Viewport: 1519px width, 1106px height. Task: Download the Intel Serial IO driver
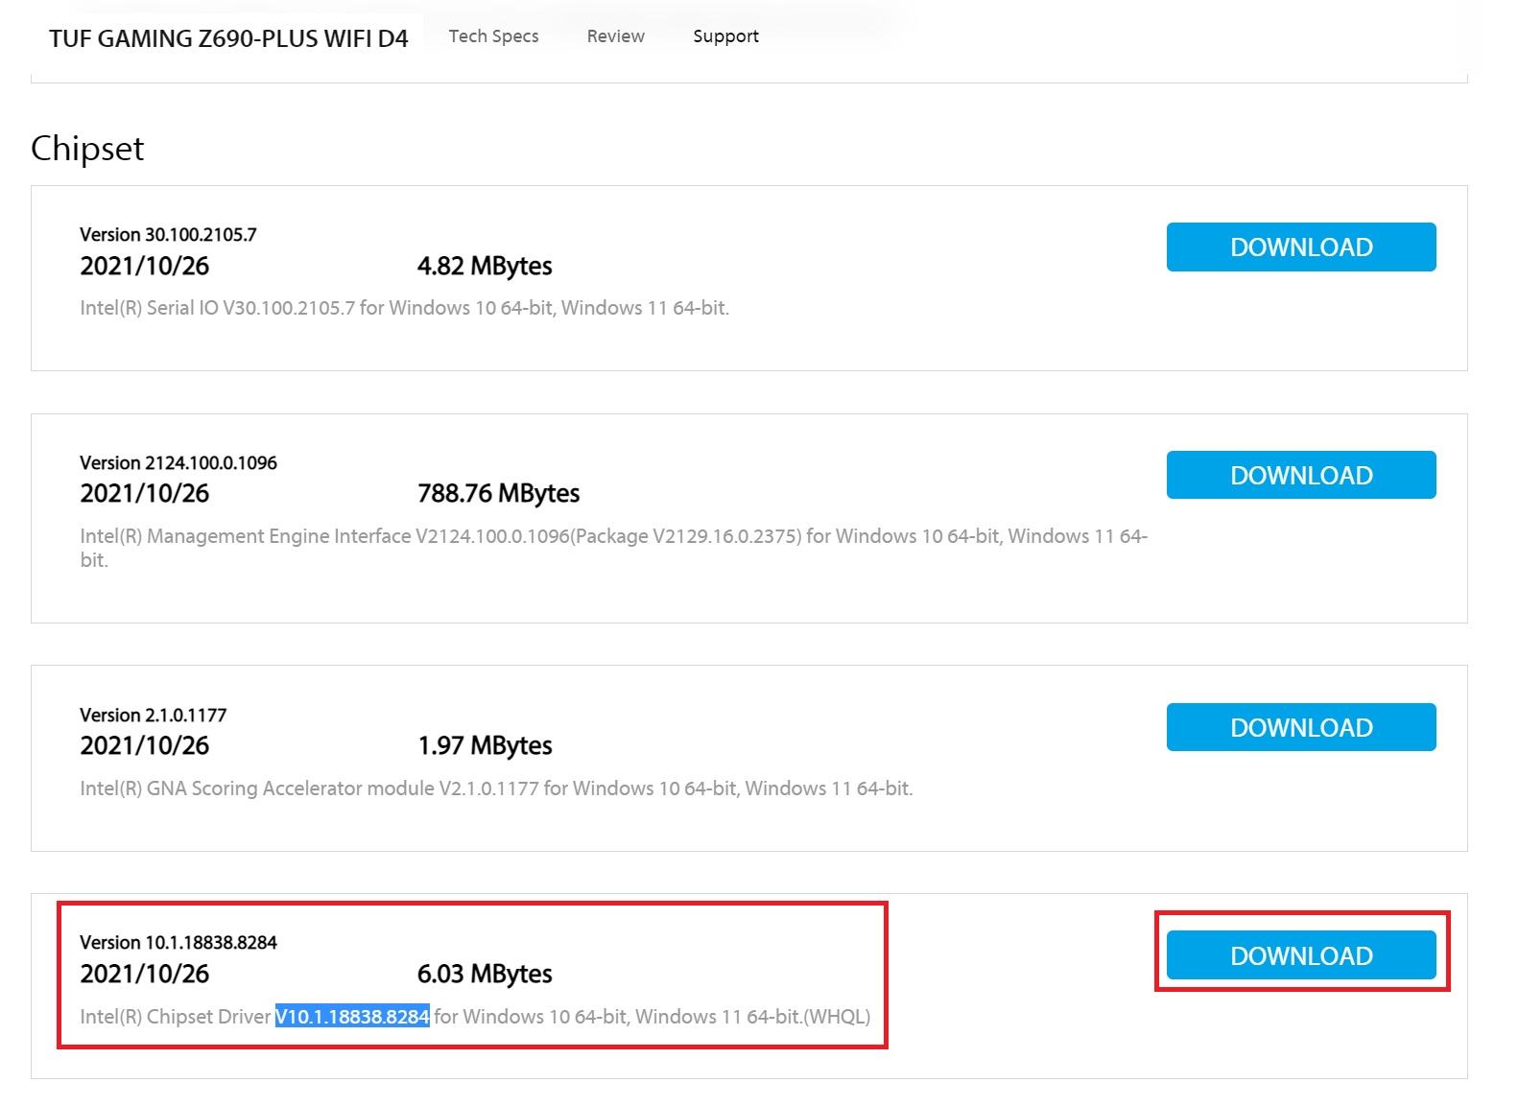(1300, 247)
